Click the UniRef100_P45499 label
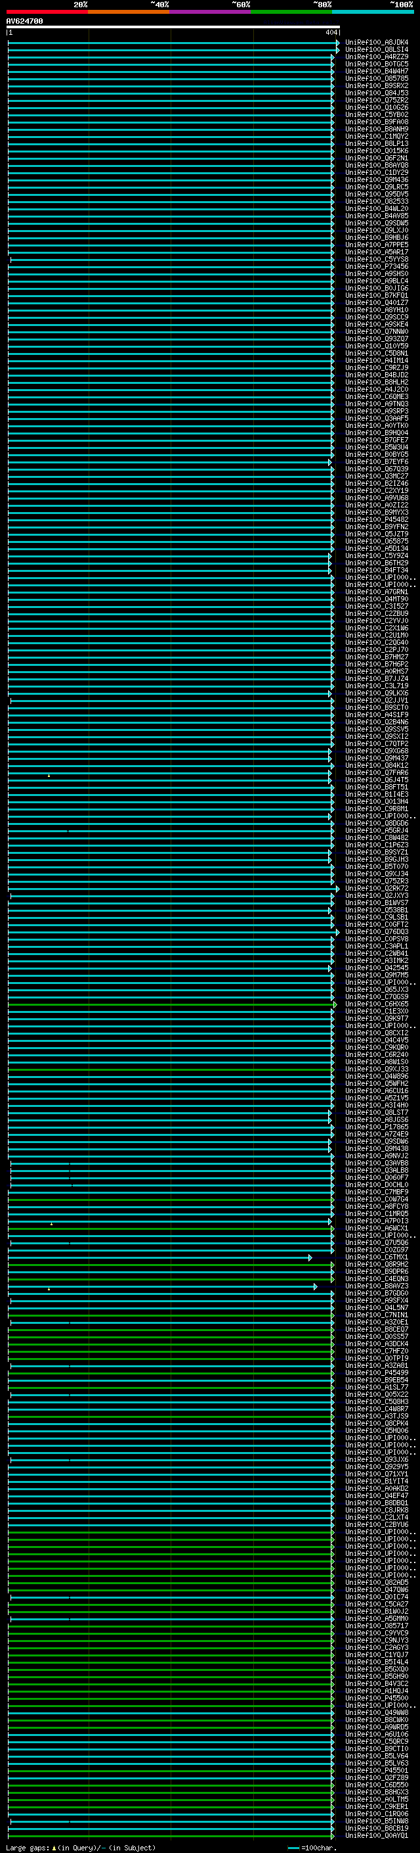The height and width of the screenshot is (1853, 420). [377, 1373]
